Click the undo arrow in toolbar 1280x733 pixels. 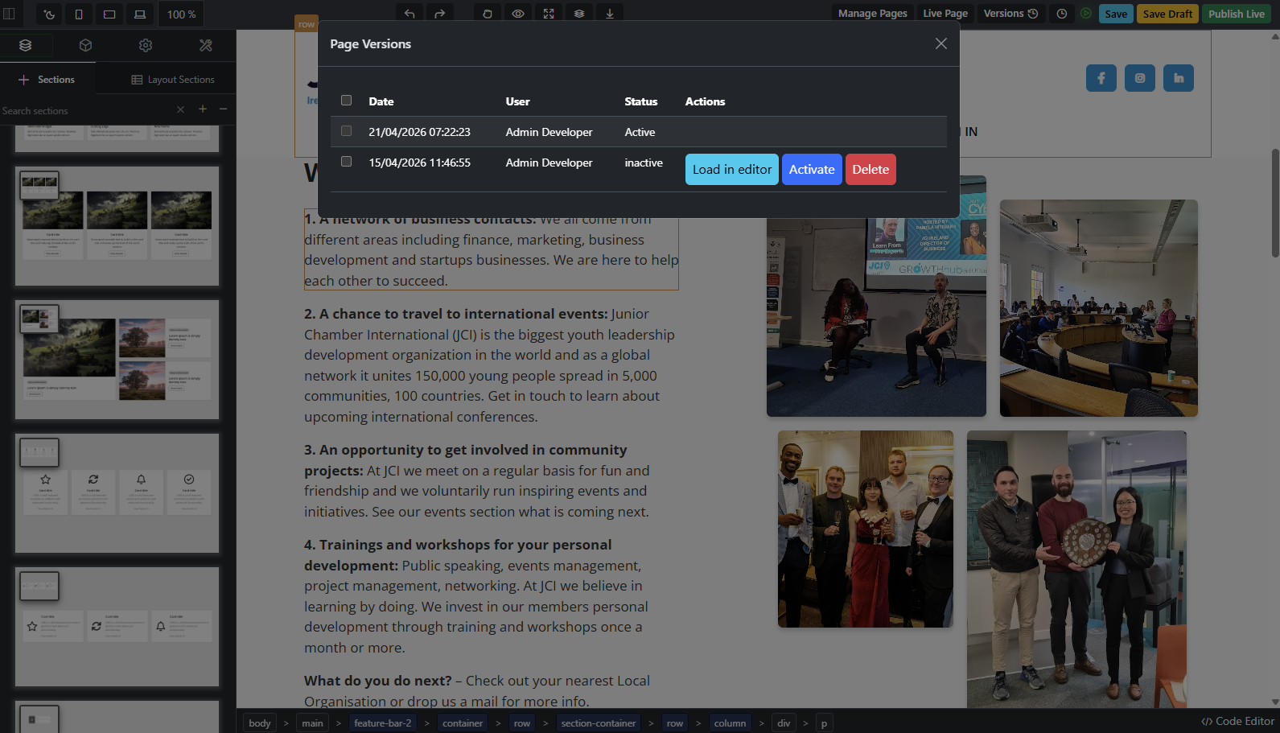[410, 14]
